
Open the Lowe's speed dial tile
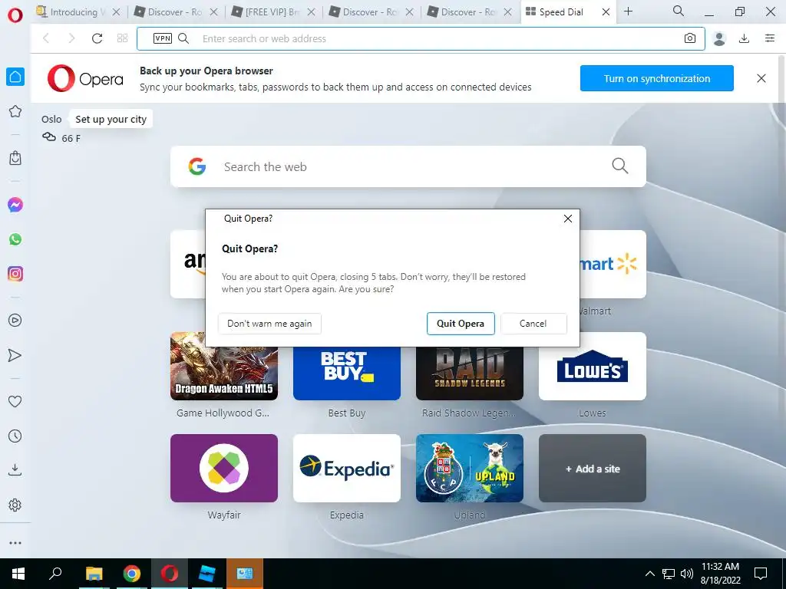[593, 366]
